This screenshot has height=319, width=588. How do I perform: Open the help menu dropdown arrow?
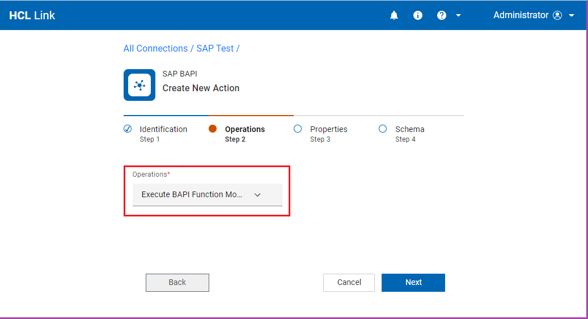tap(458, 15)
